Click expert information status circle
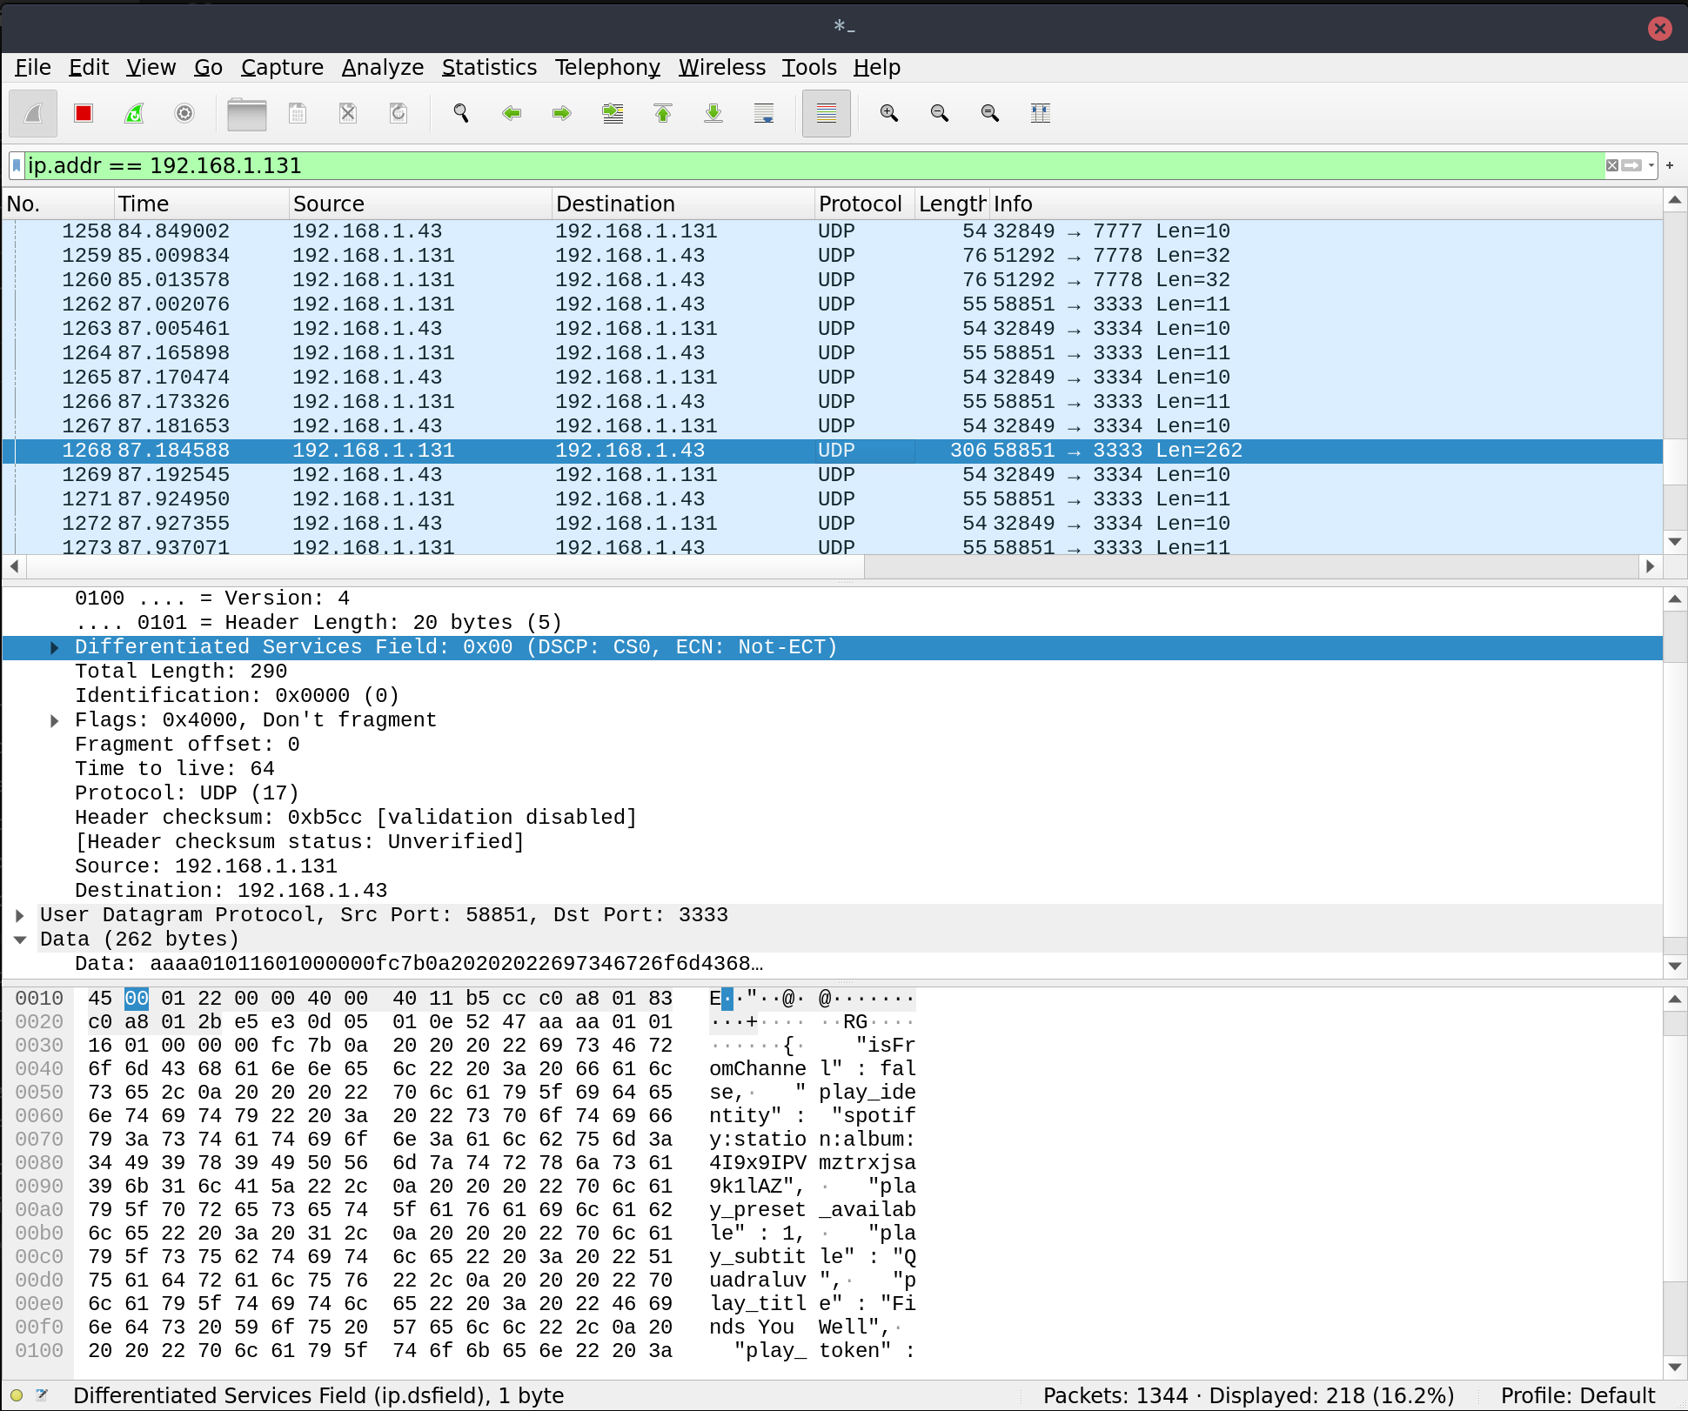Viewport: 1688px width, 1411px height. [x=17, y=1395]
